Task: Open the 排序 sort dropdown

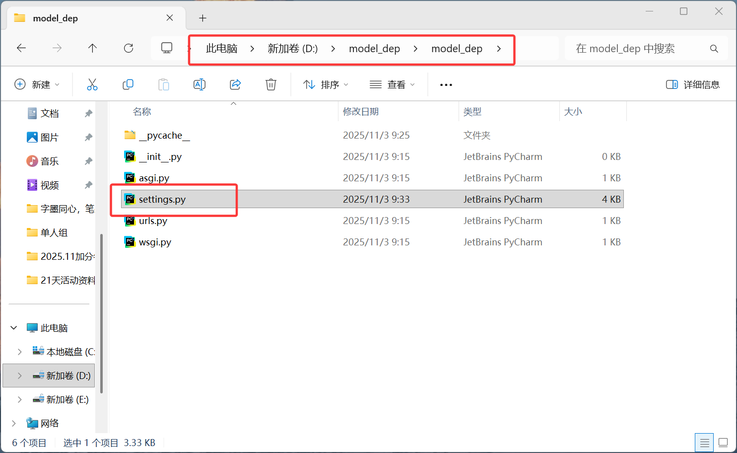Action: 326,84
